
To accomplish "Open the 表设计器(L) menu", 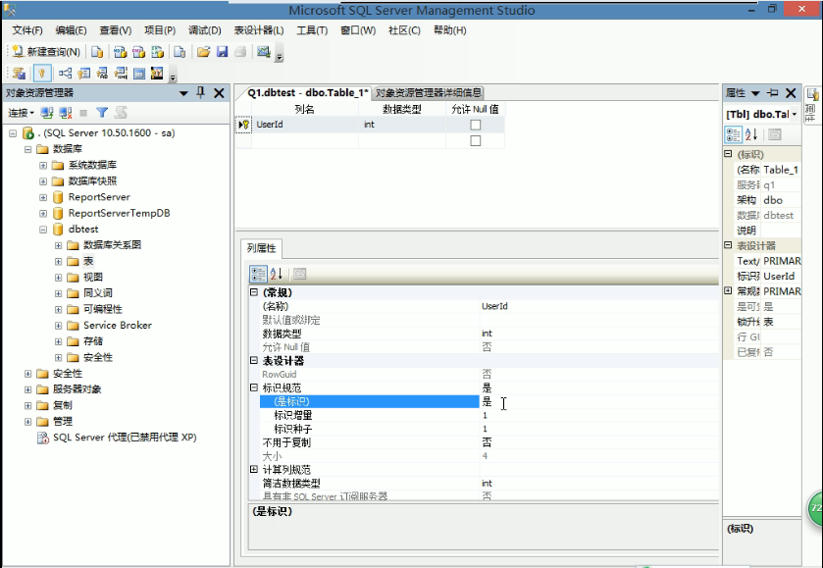I will [x=259, y=30].
